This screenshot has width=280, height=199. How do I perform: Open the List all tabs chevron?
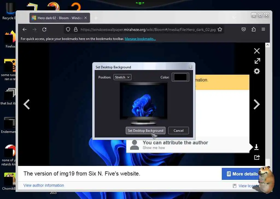(234, 17)
